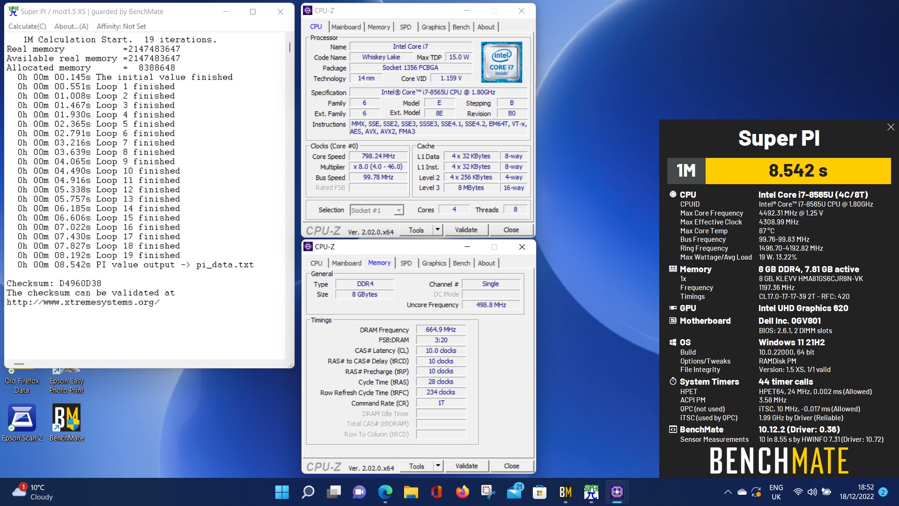Click Validate button in top CPU-Z
The width and height of the screenshot is (899, 506).
[466, 230]
